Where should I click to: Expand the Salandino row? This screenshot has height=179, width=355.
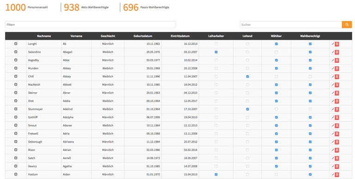point(16,52)
